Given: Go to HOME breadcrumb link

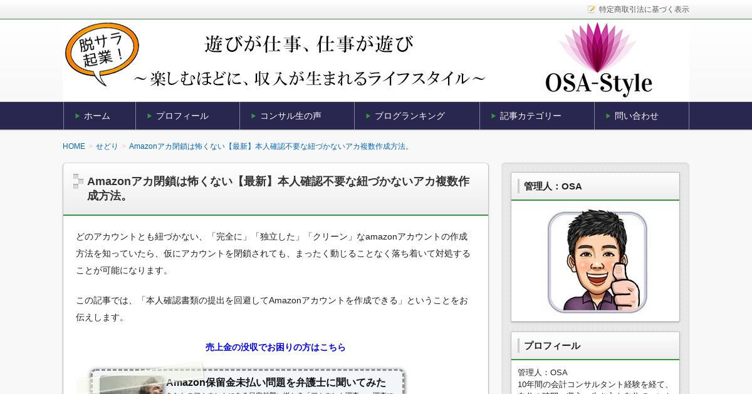Looking at the screenshot, I should (x=74, y=146).
